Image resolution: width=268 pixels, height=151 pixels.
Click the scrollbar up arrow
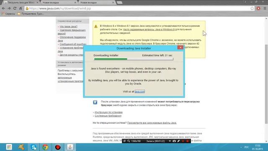(266, 18)
